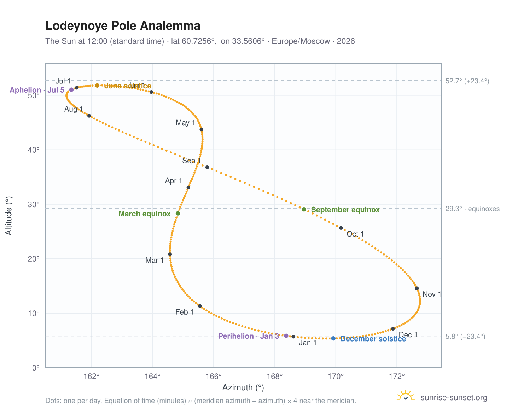
Task: Click the subtitle with lat 60.7256°
Action: tap(200, 41)
